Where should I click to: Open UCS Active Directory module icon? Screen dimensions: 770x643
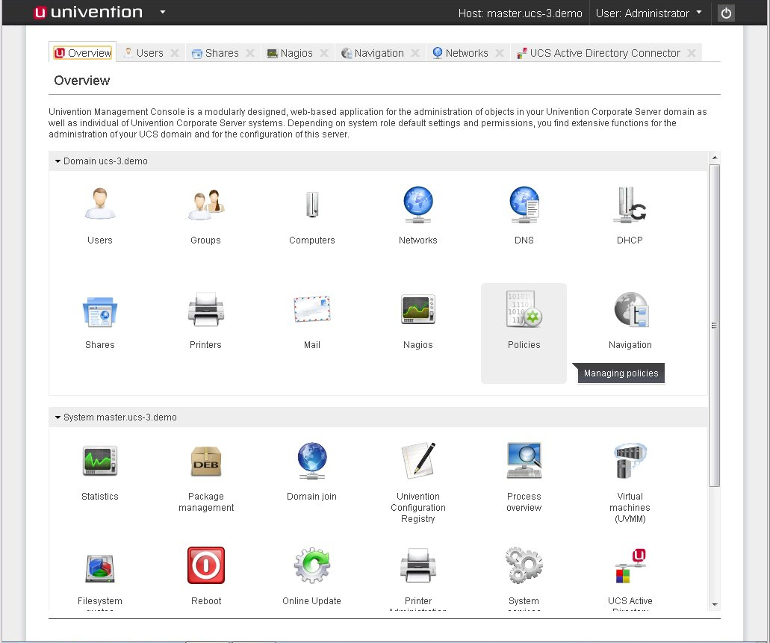point(630,565)
